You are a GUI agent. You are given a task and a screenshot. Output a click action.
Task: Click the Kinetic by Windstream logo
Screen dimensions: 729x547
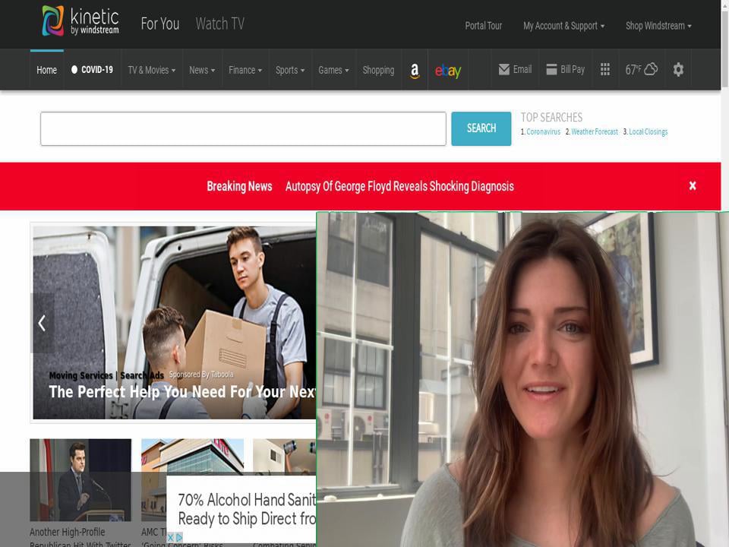click(80, 21)
